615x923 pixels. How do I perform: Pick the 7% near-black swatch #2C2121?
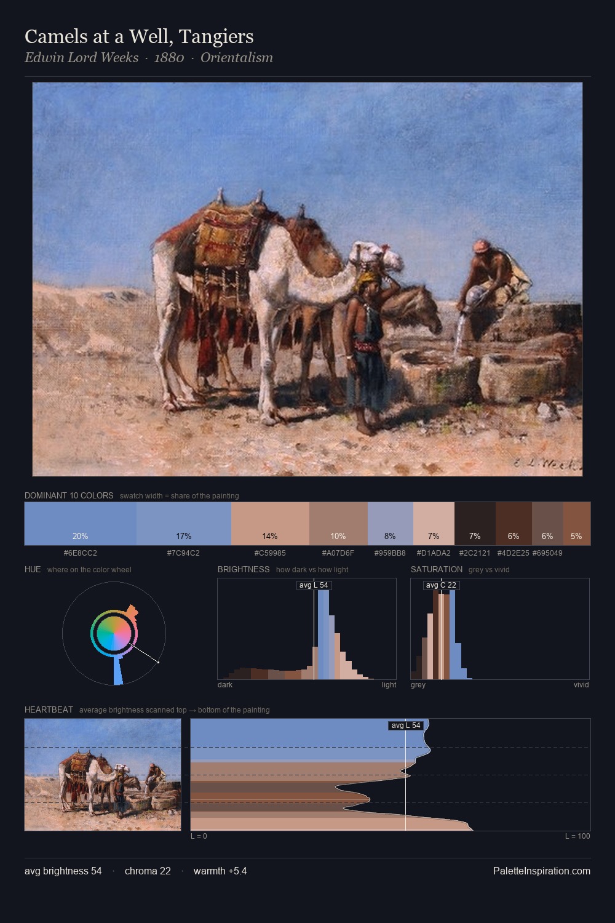coord(475,524)
